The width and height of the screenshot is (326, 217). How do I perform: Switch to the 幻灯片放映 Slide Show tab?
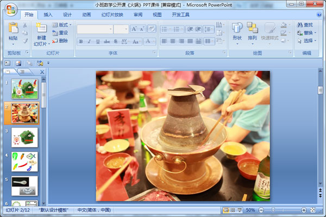(x=112, y=15)
